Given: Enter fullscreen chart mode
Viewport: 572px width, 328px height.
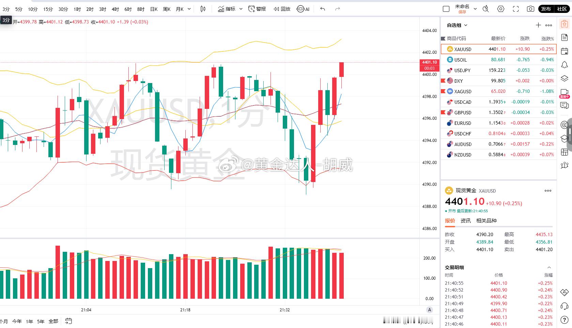Looking at the screenshot, I should click(x=516, y=9).
